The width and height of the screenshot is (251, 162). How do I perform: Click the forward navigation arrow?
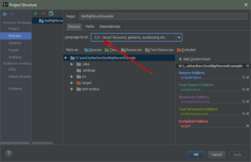pyautogui.click(x=12, y=14)
